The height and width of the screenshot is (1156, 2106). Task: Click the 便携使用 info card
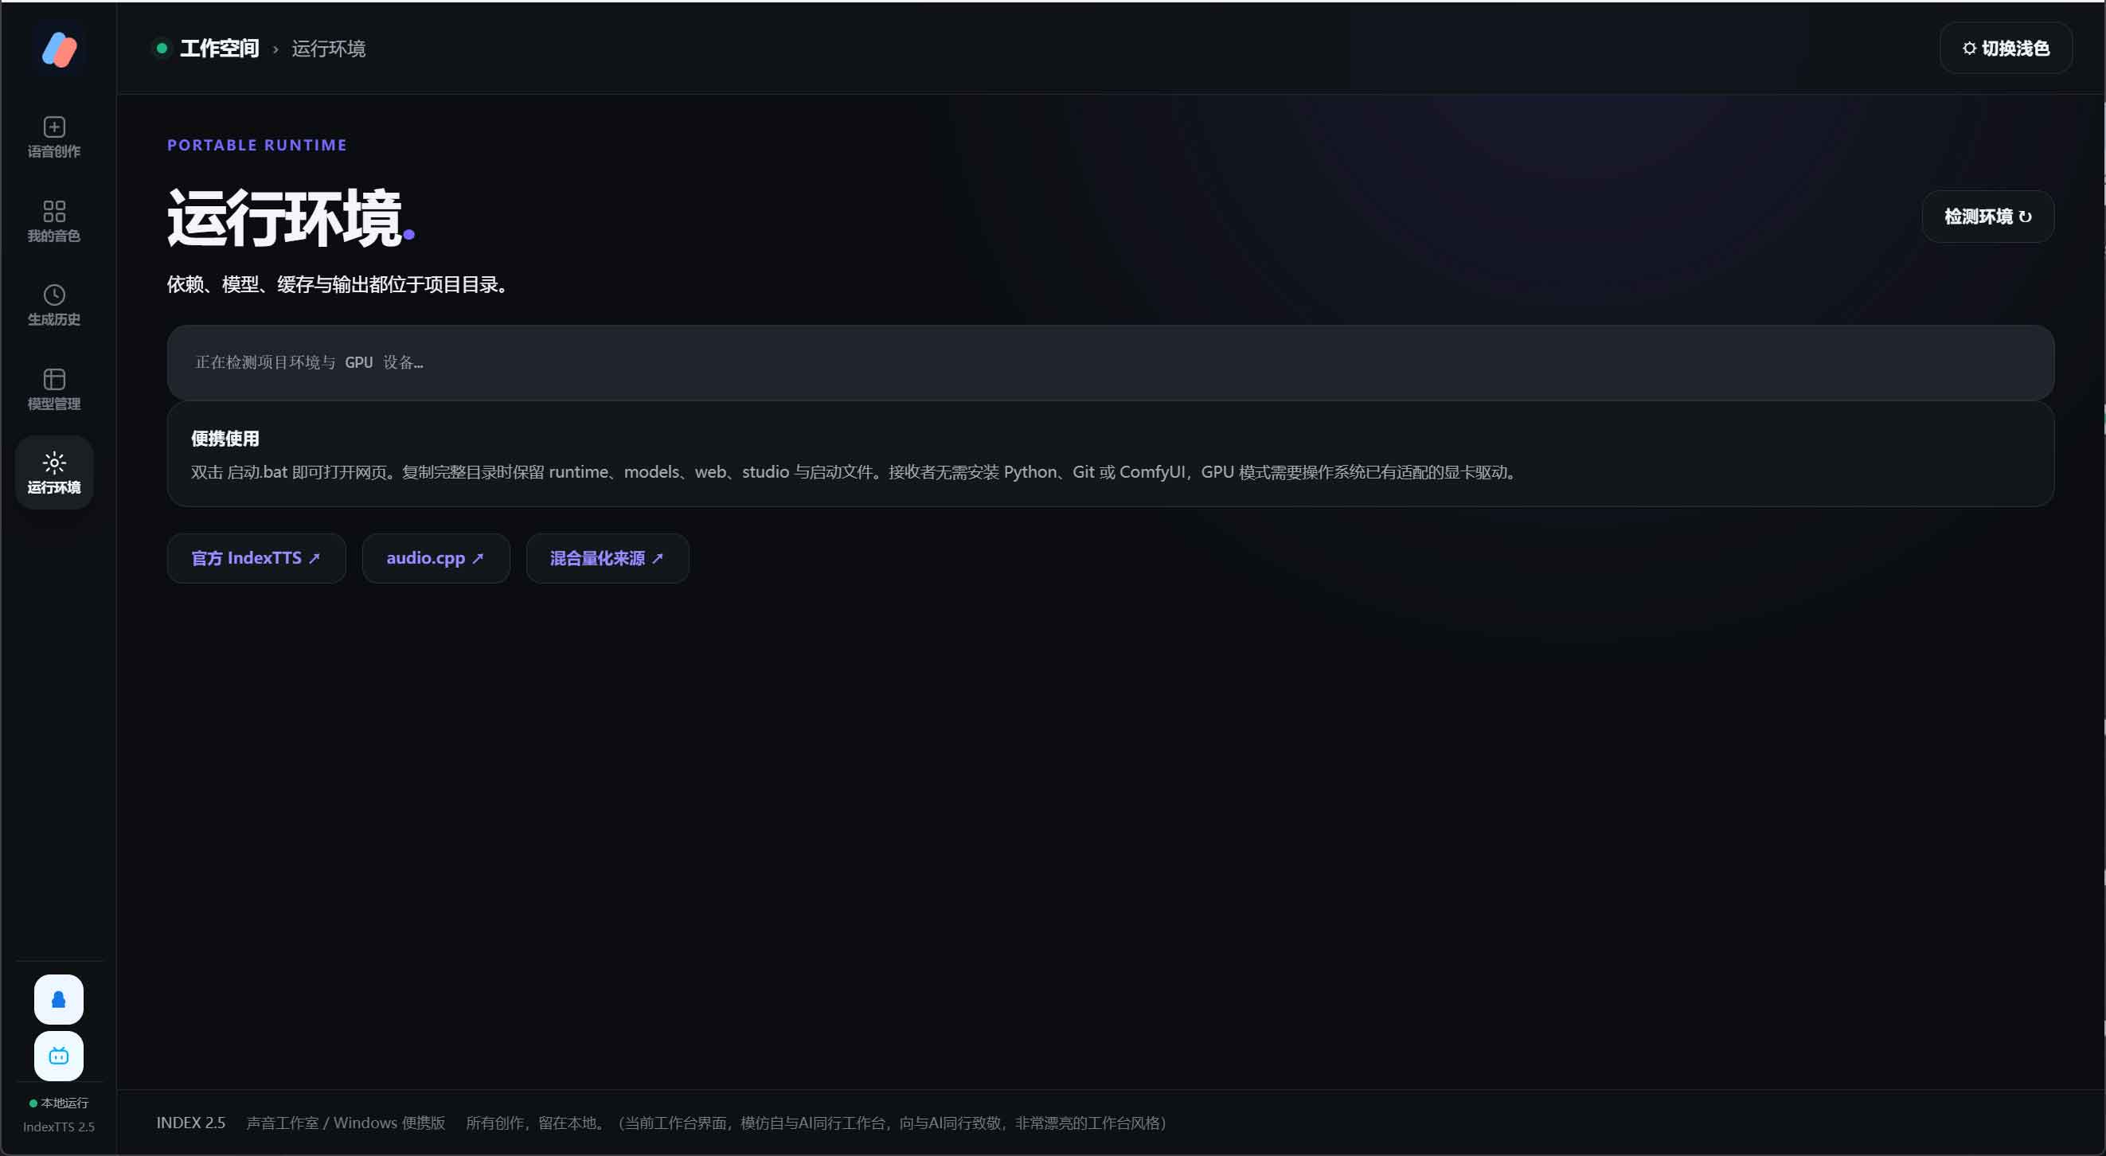click(x=1110, y=455)
